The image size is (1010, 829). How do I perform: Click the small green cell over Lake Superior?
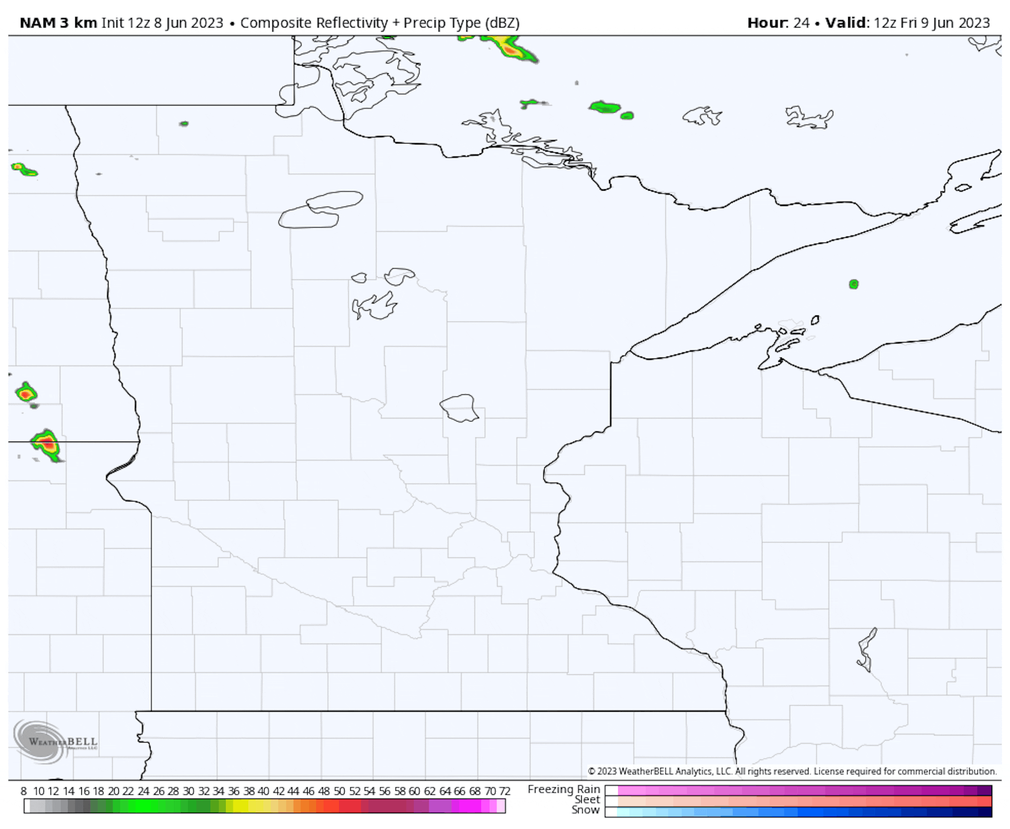click(x=853, y=285)
